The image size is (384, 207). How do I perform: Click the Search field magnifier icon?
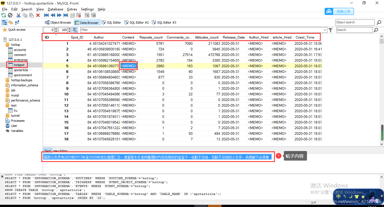(376, 30)
